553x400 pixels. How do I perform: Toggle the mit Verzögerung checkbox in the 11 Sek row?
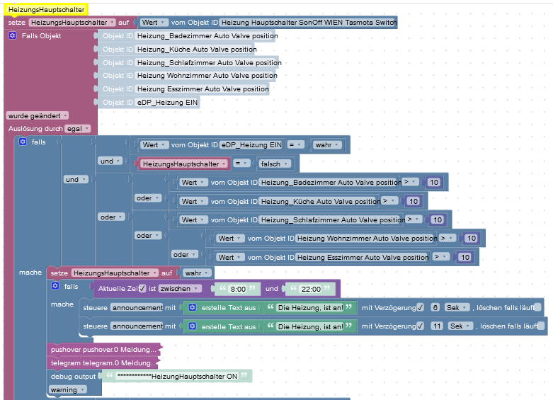tap(420, 326)
